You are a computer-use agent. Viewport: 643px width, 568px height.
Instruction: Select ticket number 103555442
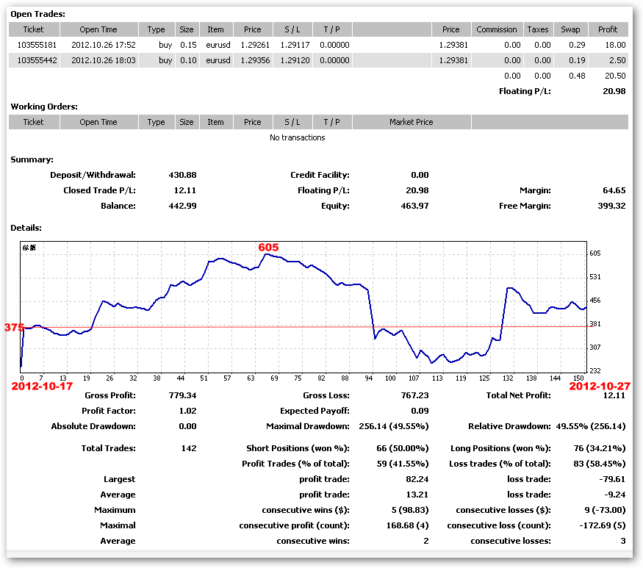(37, 60)
